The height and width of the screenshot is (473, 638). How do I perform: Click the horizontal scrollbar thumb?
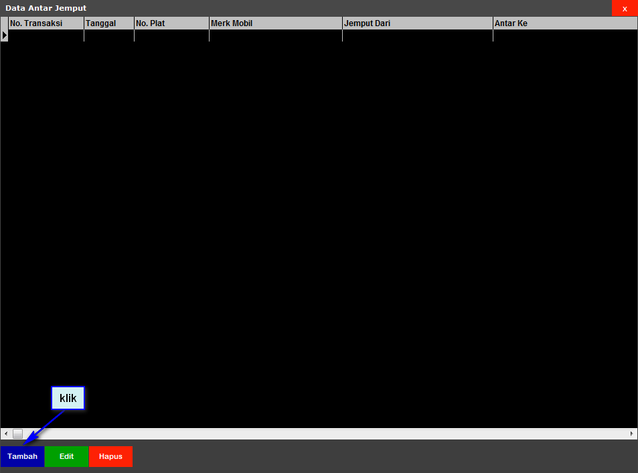[17, 434]
